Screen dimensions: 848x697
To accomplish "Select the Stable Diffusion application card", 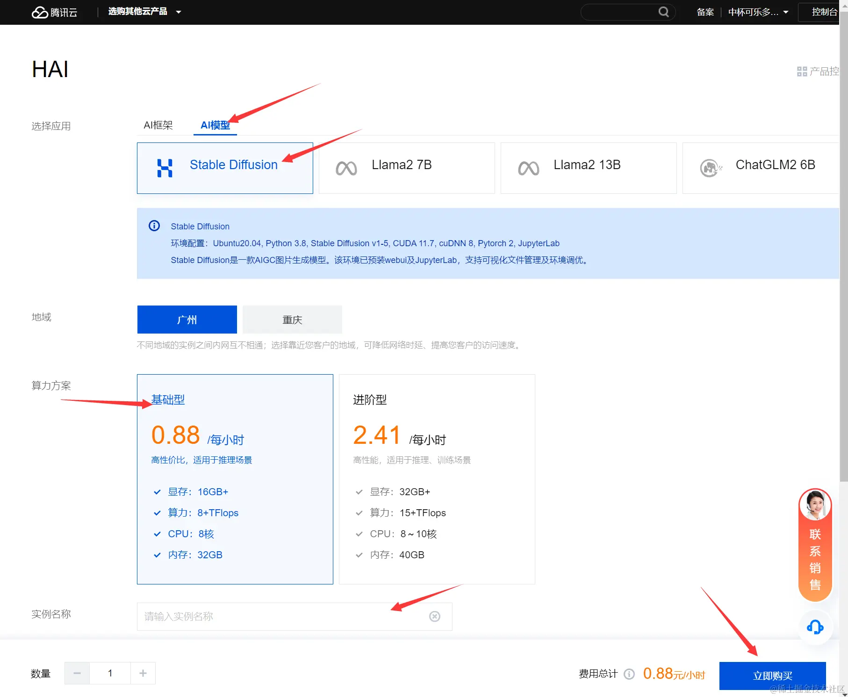I will (x=225, y=168).
